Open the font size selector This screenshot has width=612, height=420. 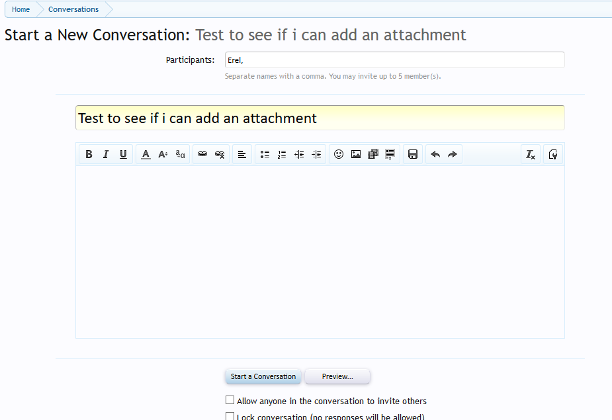[x=163, y=154]
